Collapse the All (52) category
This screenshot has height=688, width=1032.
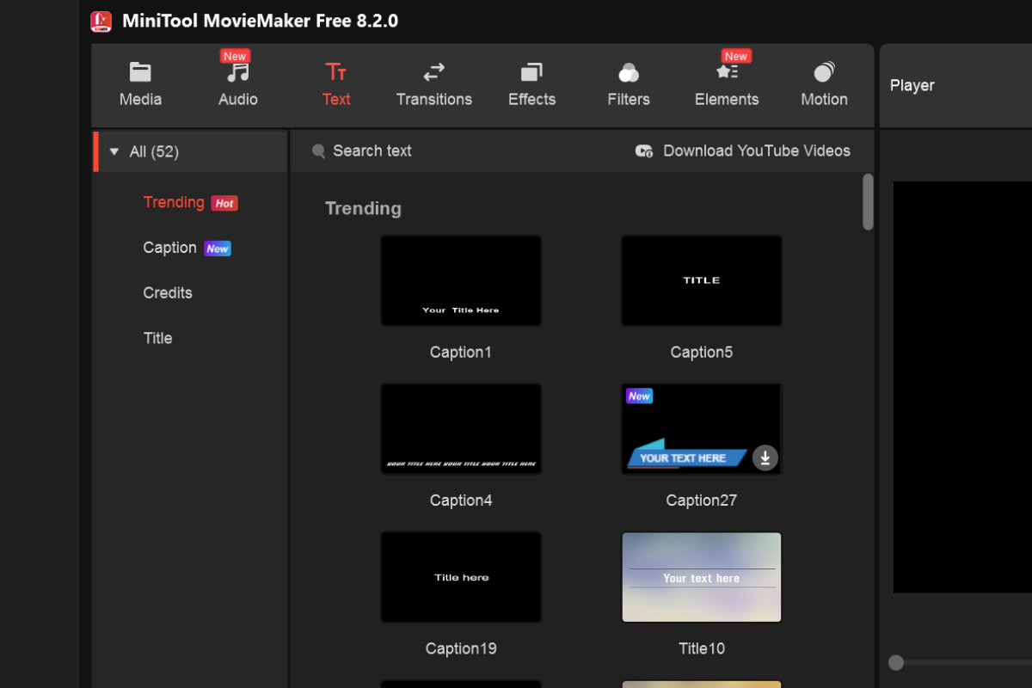[x=114, y=152]
